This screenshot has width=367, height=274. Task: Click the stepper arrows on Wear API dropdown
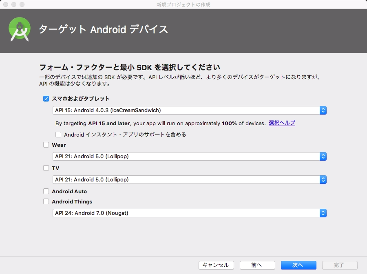click(323, 156)
